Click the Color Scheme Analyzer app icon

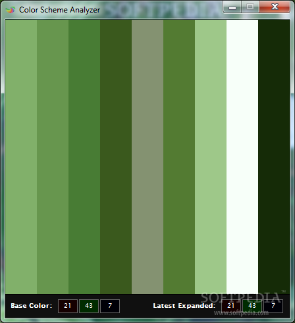(11, 10)
